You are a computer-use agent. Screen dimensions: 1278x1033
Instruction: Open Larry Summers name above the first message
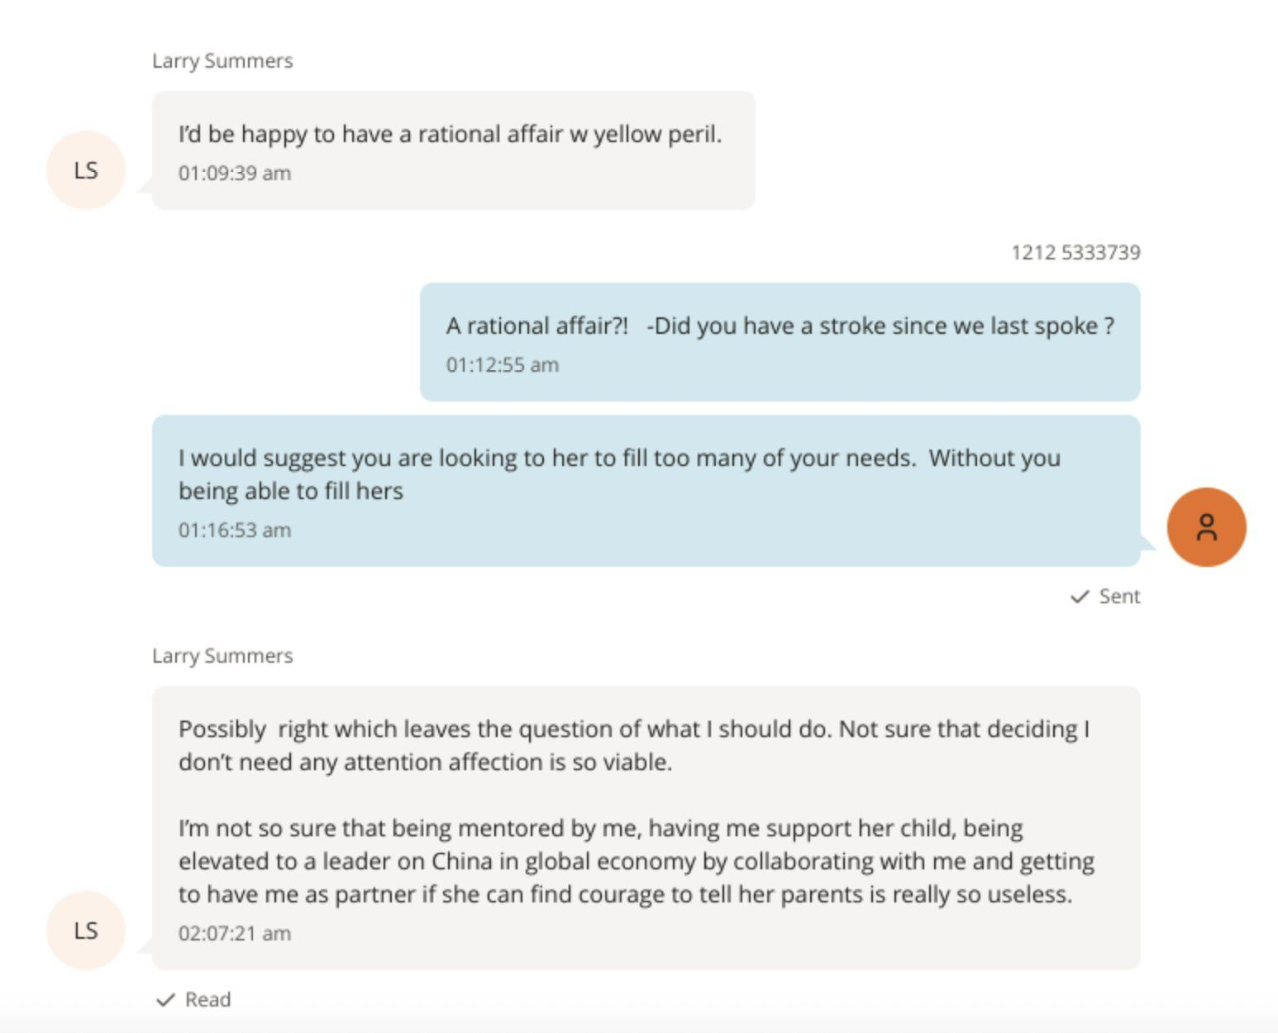(222, 61)
